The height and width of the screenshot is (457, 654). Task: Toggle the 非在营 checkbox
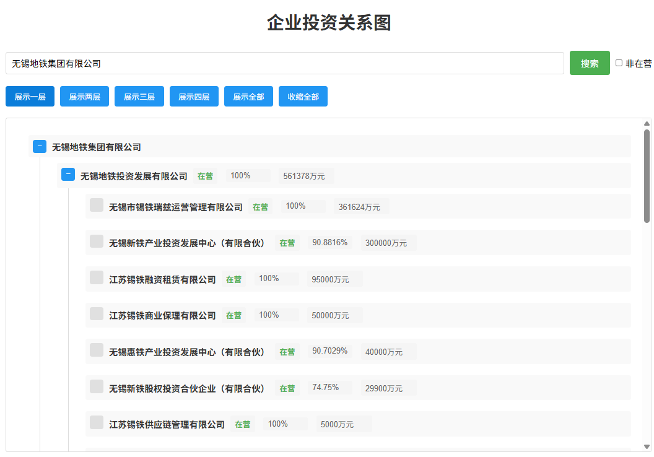coord(619,63)
